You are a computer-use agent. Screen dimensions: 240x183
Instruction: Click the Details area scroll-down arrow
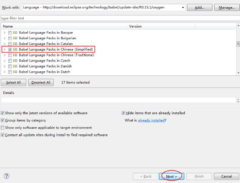coord(238,101)
